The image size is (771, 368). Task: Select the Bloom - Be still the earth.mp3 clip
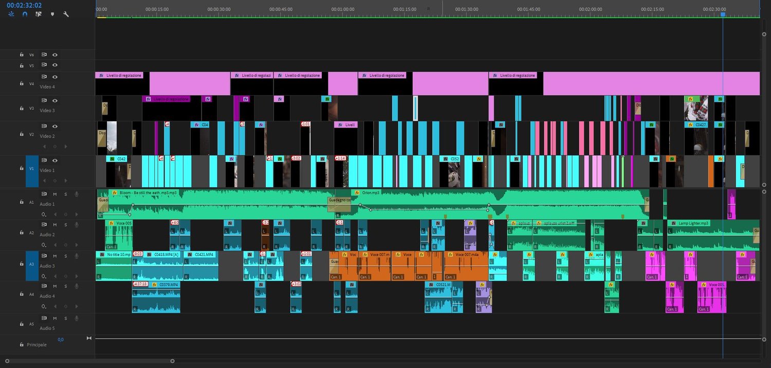tap(216, 206)
